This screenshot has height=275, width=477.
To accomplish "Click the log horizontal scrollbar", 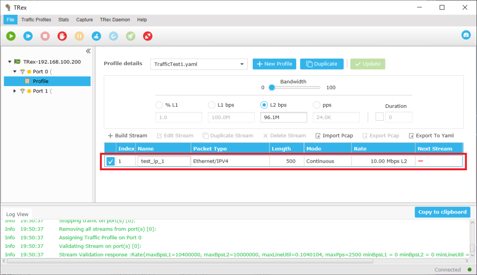I will click(x=190, y=261).
